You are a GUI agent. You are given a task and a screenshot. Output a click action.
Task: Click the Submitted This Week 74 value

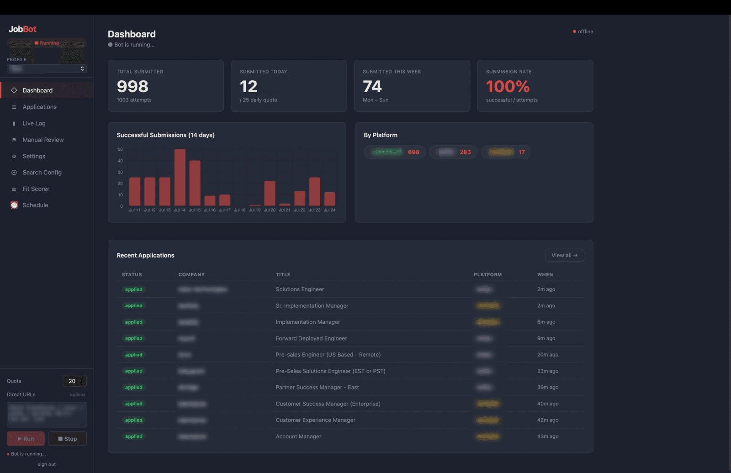click(372, 86)
